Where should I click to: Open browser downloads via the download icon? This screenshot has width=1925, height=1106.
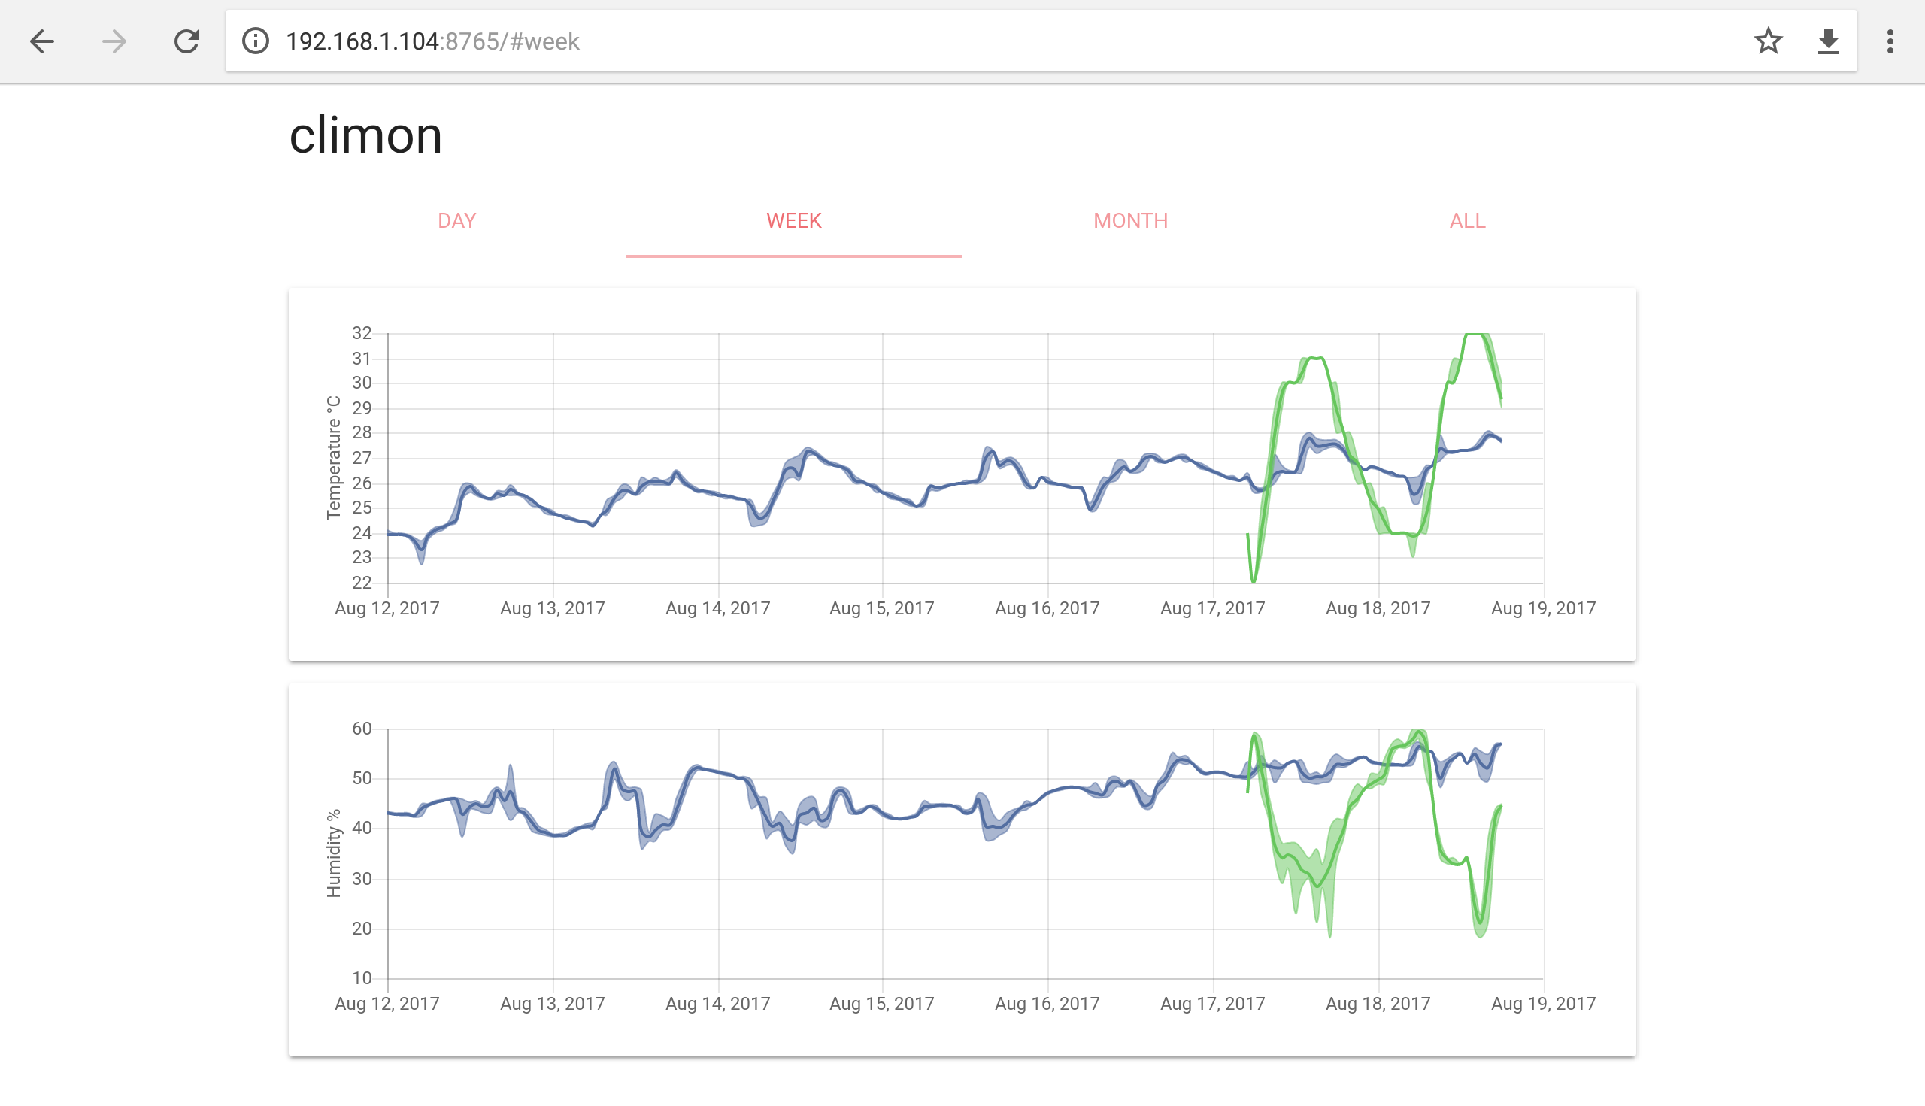[1829, 42]
